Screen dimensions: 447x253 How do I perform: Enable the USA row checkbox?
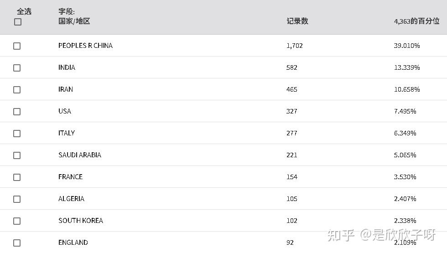[17, 111]
